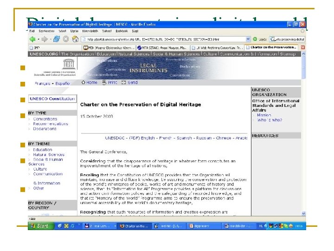Click the Internet Explorer quick launch icon
334x251 pixels.
pos(60,226)
